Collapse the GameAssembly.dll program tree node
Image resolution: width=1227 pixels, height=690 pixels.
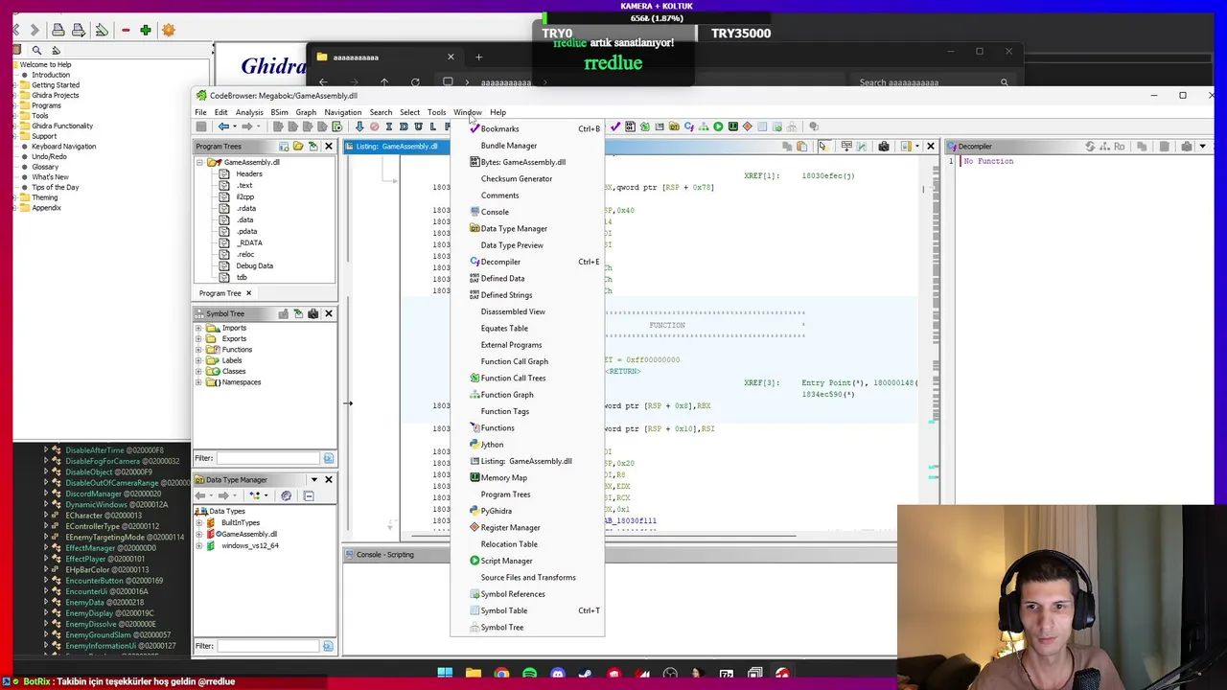point(199,163)
